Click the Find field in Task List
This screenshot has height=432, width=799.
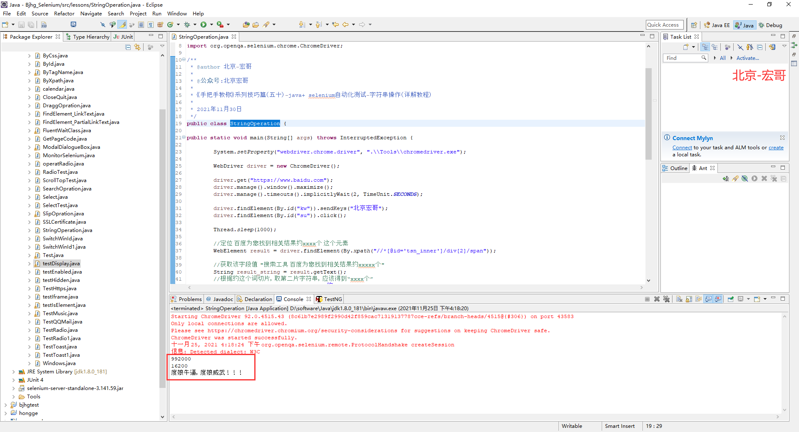point(685,58)
